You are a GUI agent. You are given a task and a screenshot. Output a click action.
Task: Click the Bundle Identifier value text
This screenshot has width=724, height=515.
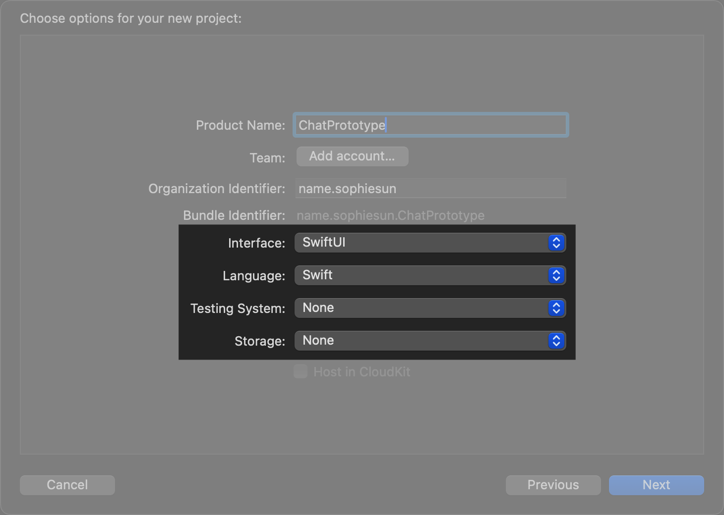point(390,215)
